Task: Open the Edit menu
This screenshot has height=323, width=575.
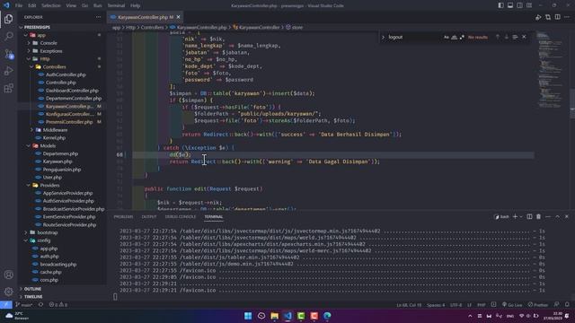Action: point(32,5)
